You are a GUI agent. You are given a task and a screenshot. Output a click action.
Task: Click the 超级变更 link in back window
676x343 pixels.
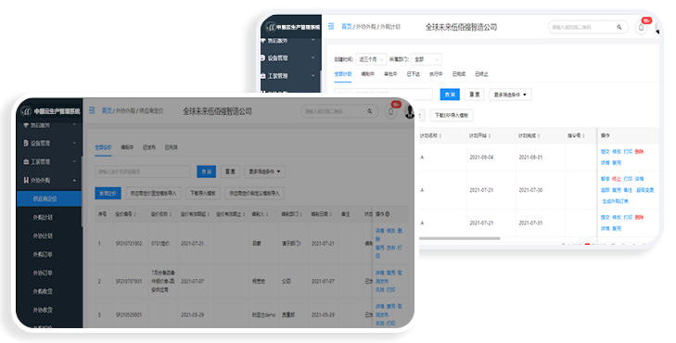pos(645,190)
